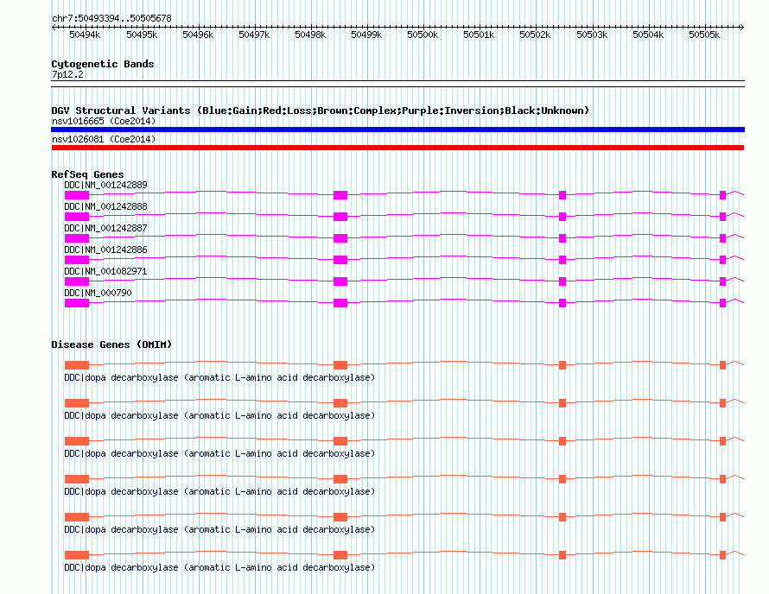The width and height of the screenshot is (769, 594).
Task: Select the NM_001242888 exon near 50498k
Action: pos(340,217)
